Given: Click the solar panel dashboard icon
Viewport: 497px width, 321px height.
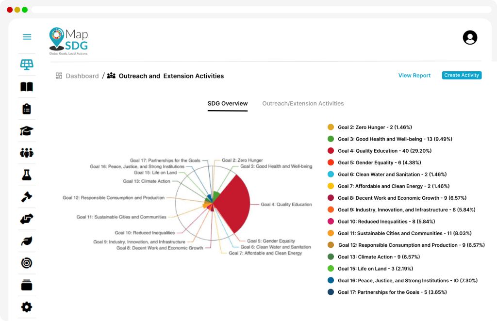Looking at the screenshot, I should [x=27, y=64].
